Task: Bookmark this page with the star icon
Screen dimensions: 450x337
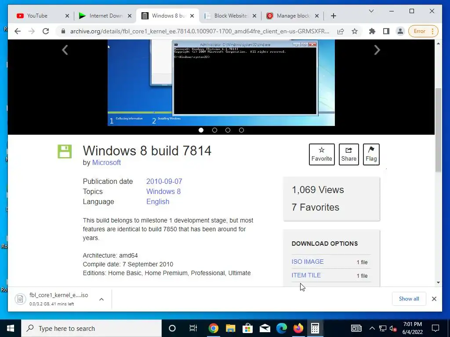Action: [355, 31]
